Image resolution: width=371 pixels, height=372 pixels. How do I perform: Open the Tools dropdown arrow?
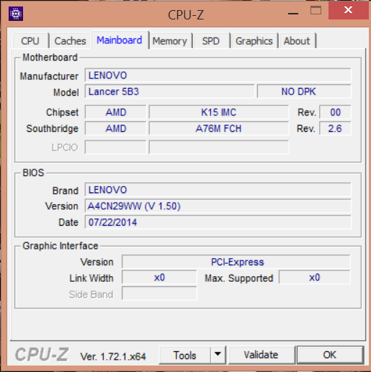coord(218,354)
